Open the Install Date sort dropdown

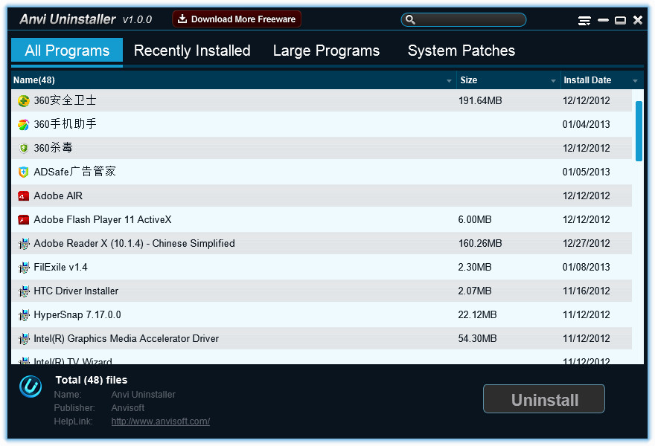tap(636, 80)
